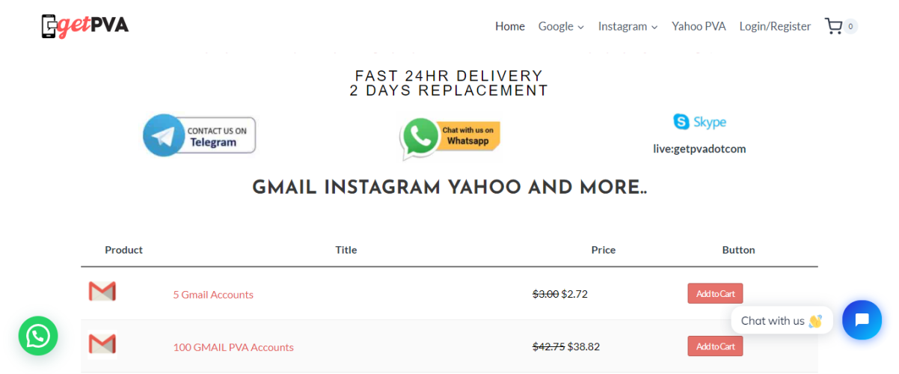Click the Skype logo
This screenshot has height=374, width=899.
699,122
